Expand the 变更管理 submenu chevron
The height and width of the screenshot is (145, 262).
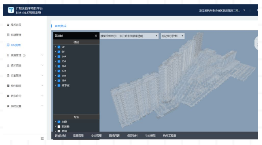(x=42, y=55)
